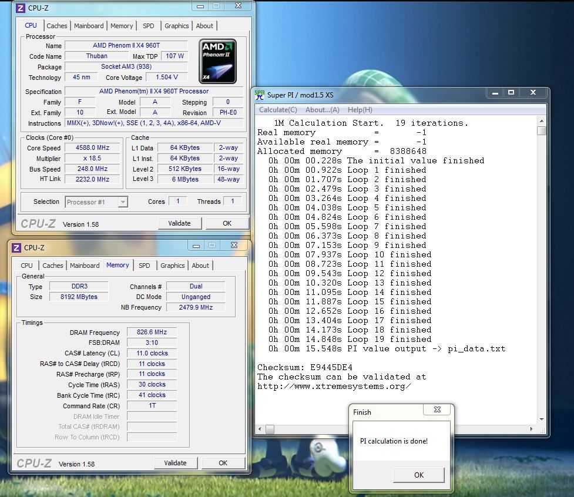This screenshot has width=574, height=497.
Task: Click Checksum: E9445DE4 line in Super PI
Action: (x=305, y=367)
